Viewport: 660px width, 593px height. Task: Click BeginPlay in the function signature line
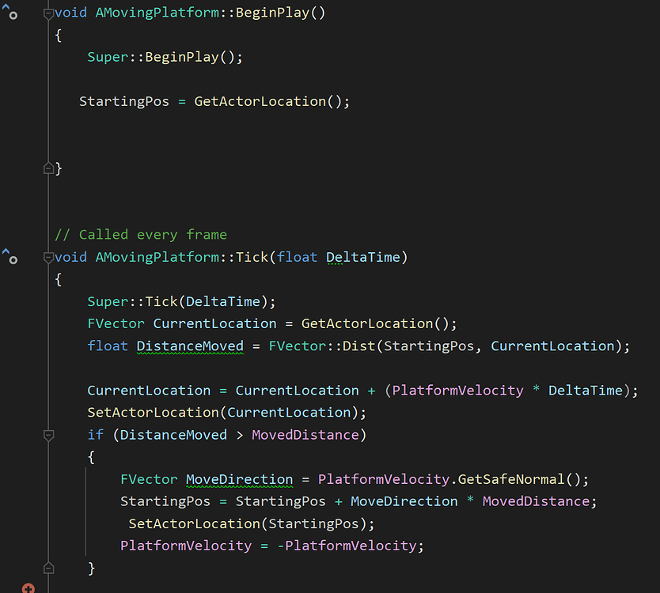click(273, 13)
